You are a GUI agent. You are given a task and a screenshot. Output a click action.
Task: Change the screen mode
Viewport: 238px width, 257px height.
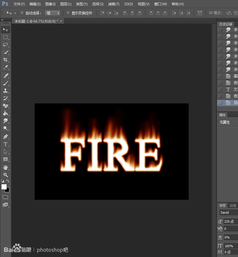(x=5, y=205)
